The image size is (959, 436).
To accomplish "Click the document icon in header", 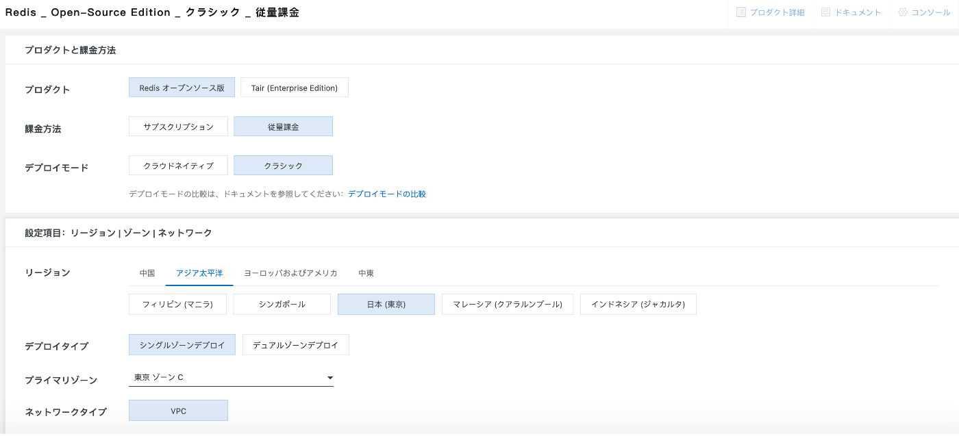I will (x=825, y=12).
